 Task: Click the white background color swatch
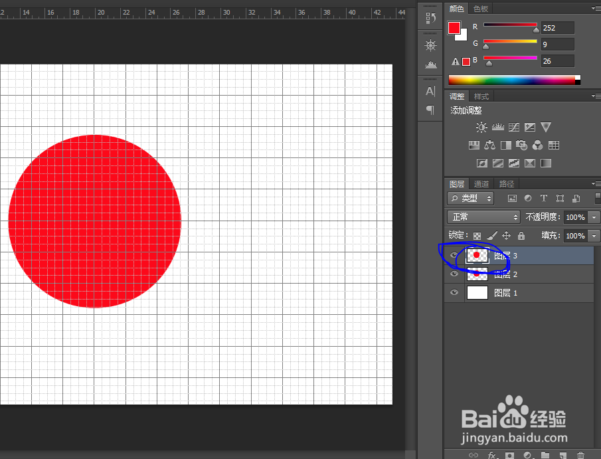click(463, 37)
